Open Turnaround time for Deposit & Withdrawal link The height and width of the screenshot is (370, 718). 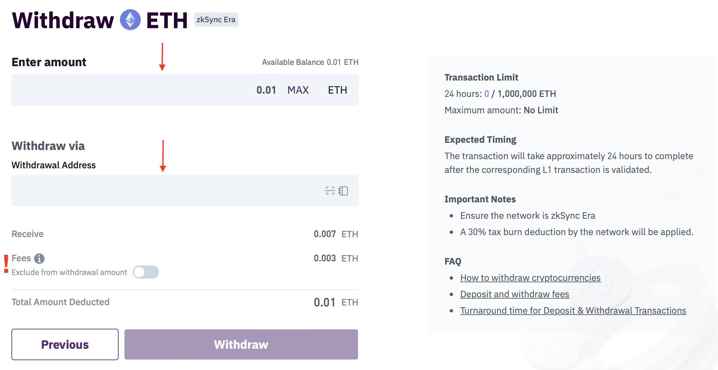point(573,310)
